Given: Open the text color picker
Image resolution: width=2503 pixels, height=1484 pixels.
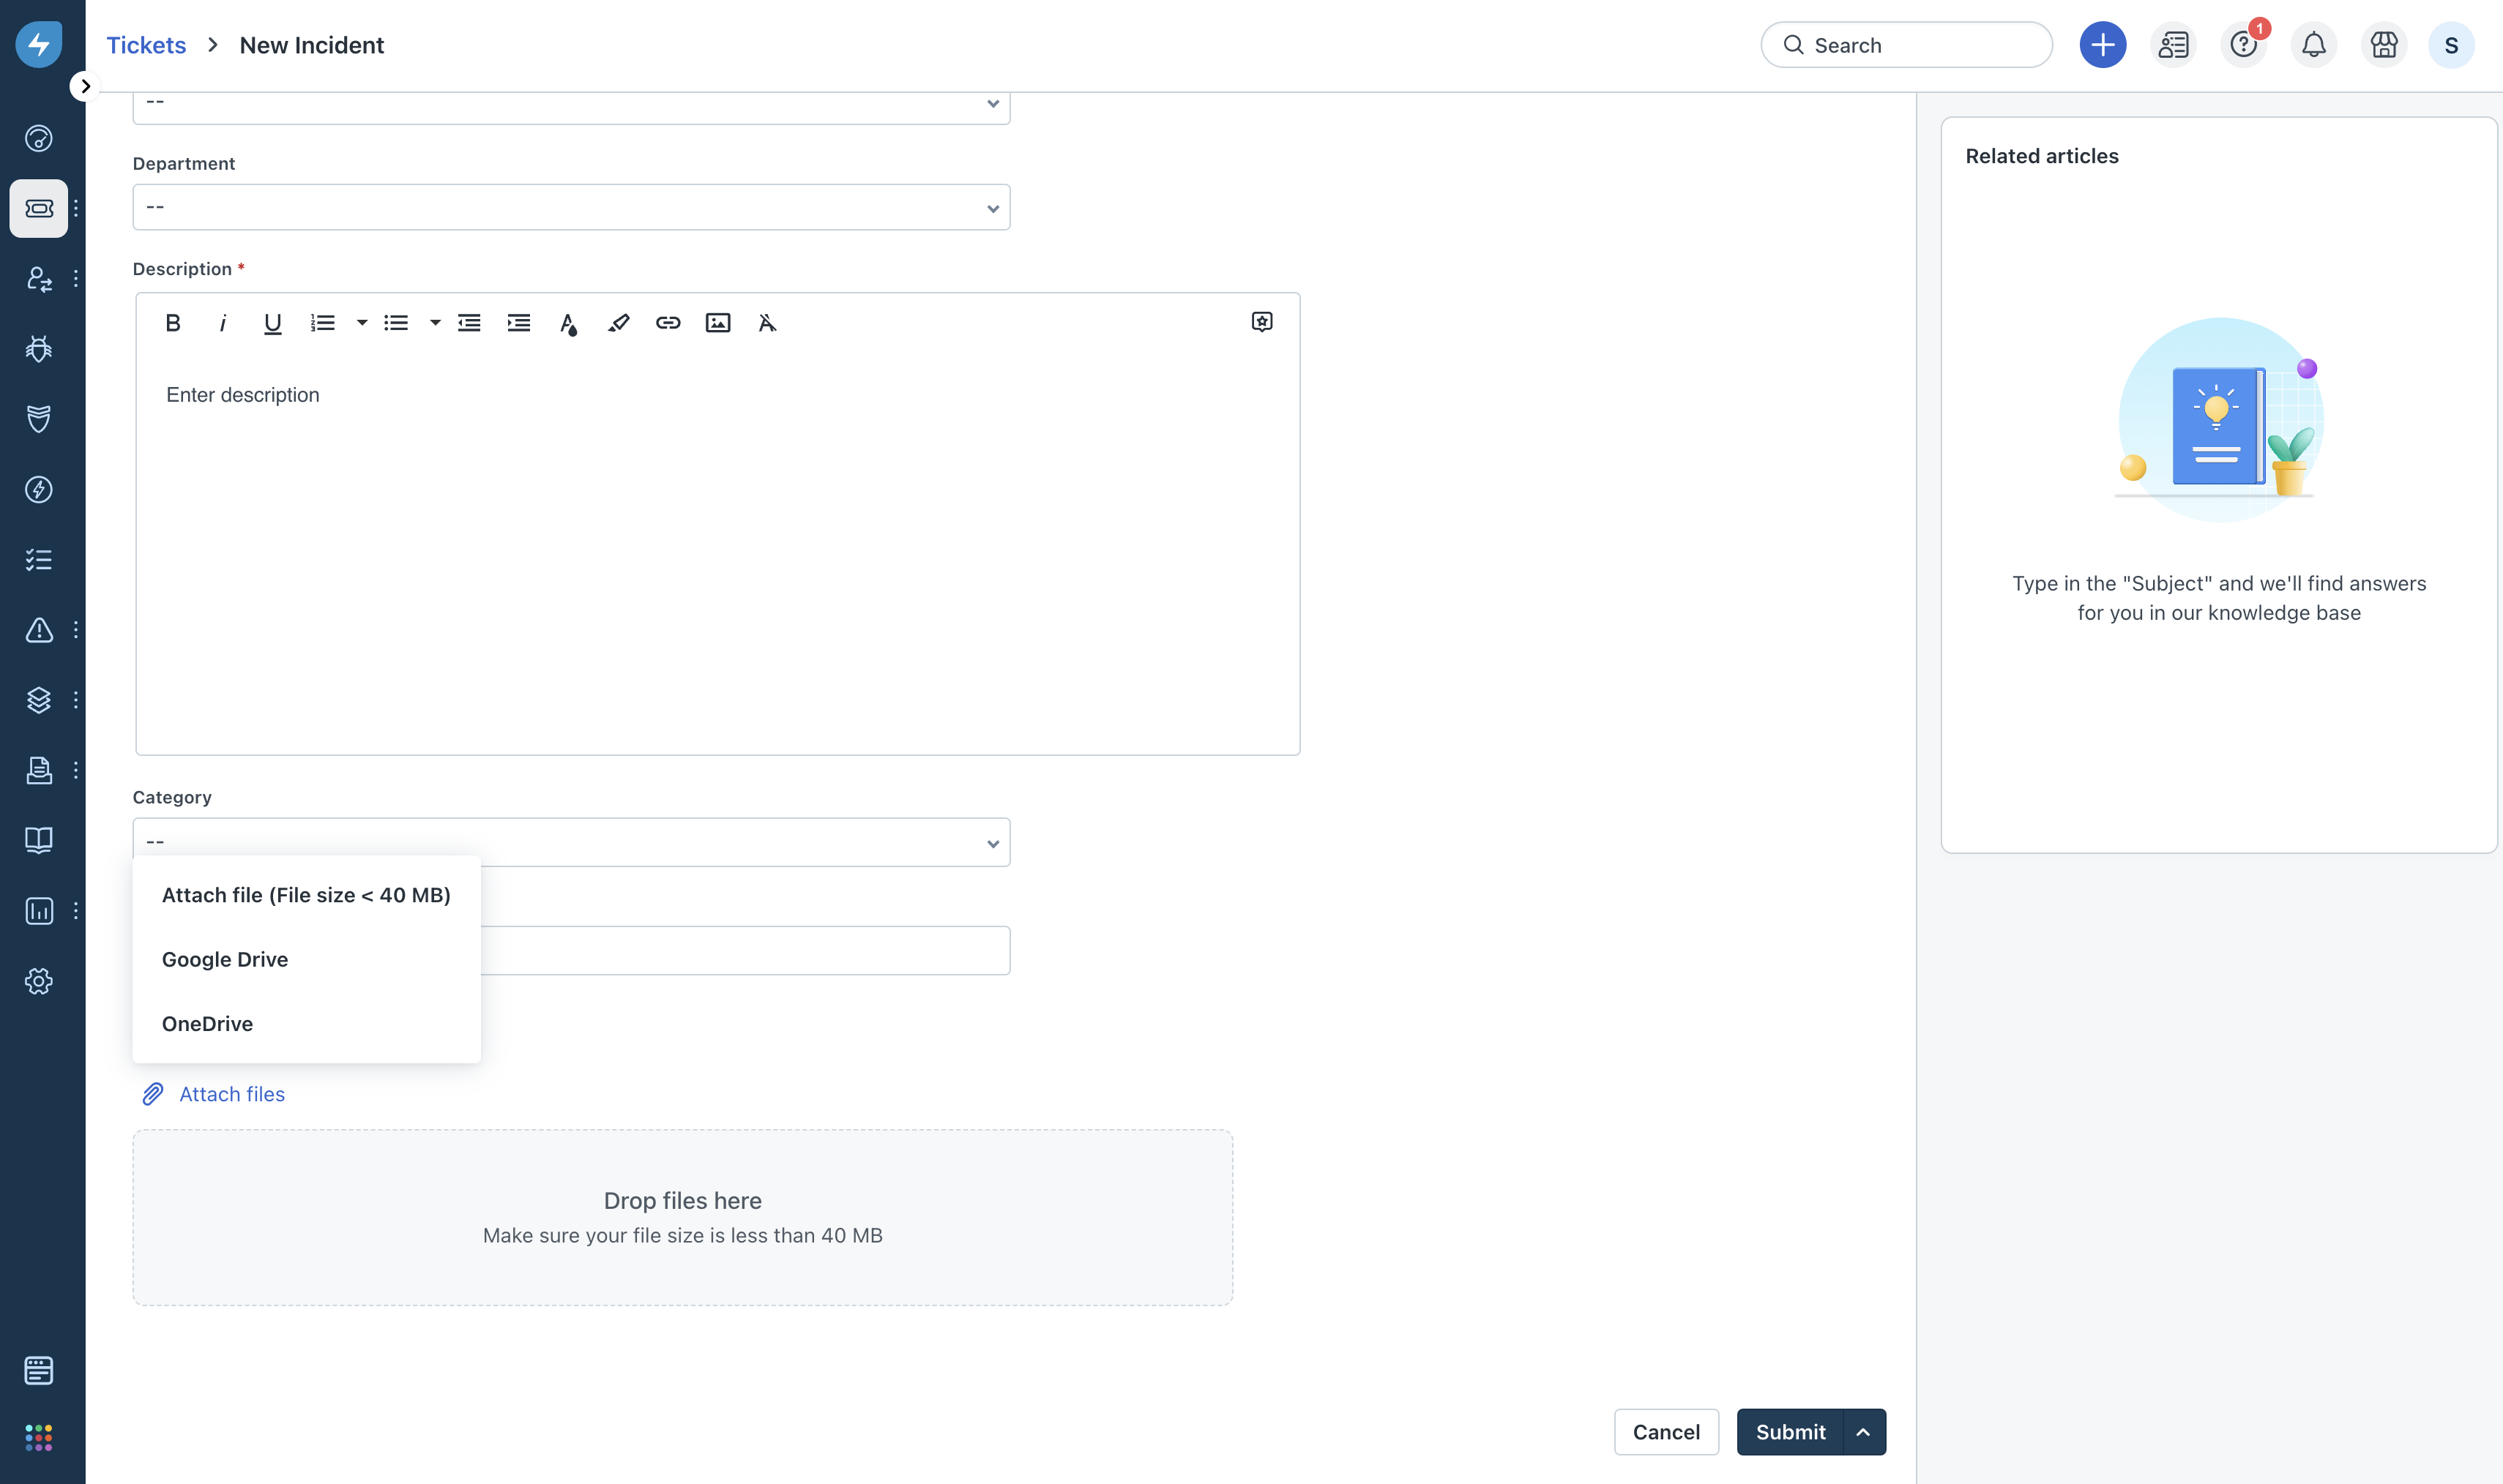Looking at the screenshot, I should 568,323.
